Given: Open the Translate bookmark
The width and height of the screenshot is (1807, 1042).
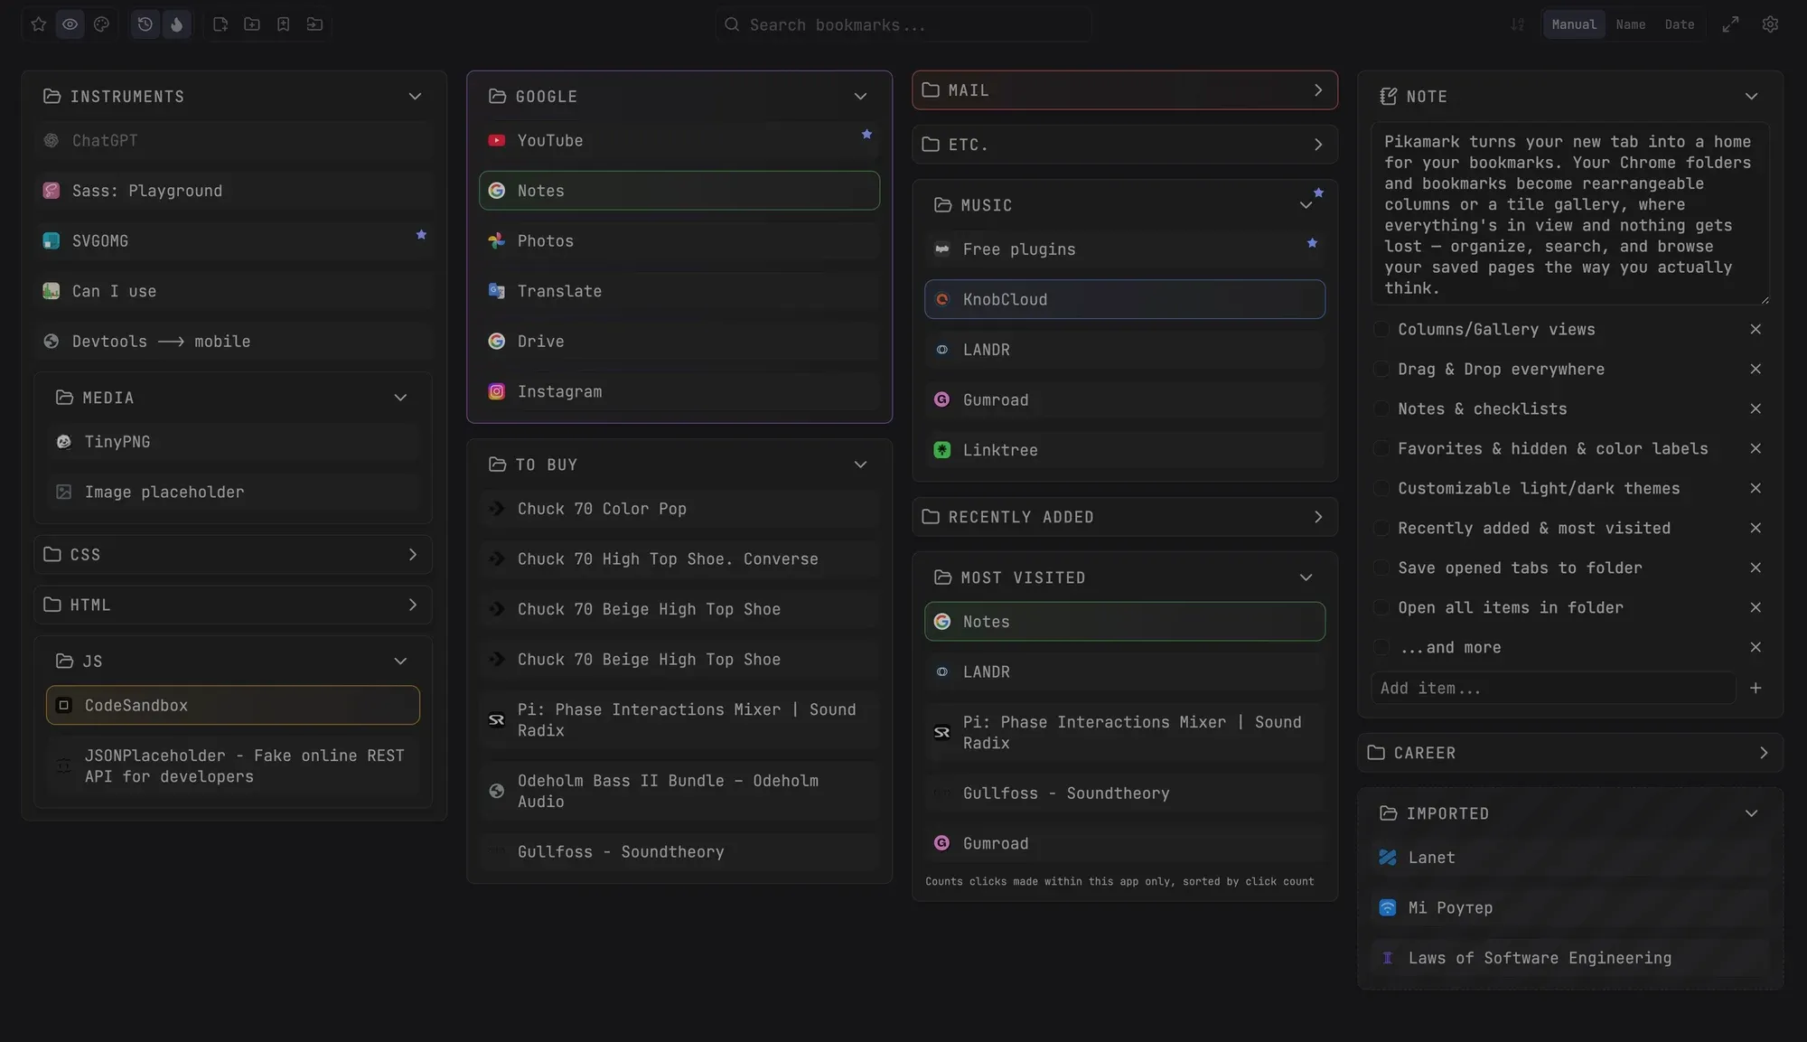Looking at the screenshot, I should 679,292.
